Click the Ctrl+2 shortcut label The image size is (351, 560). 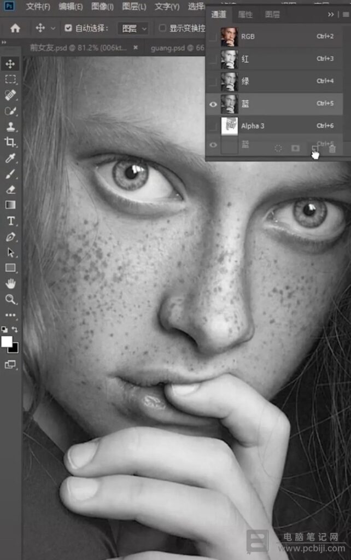pos(325,36)
